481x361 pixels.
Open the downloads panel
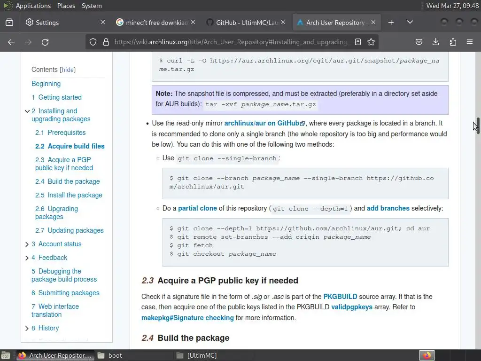(435, 42)
